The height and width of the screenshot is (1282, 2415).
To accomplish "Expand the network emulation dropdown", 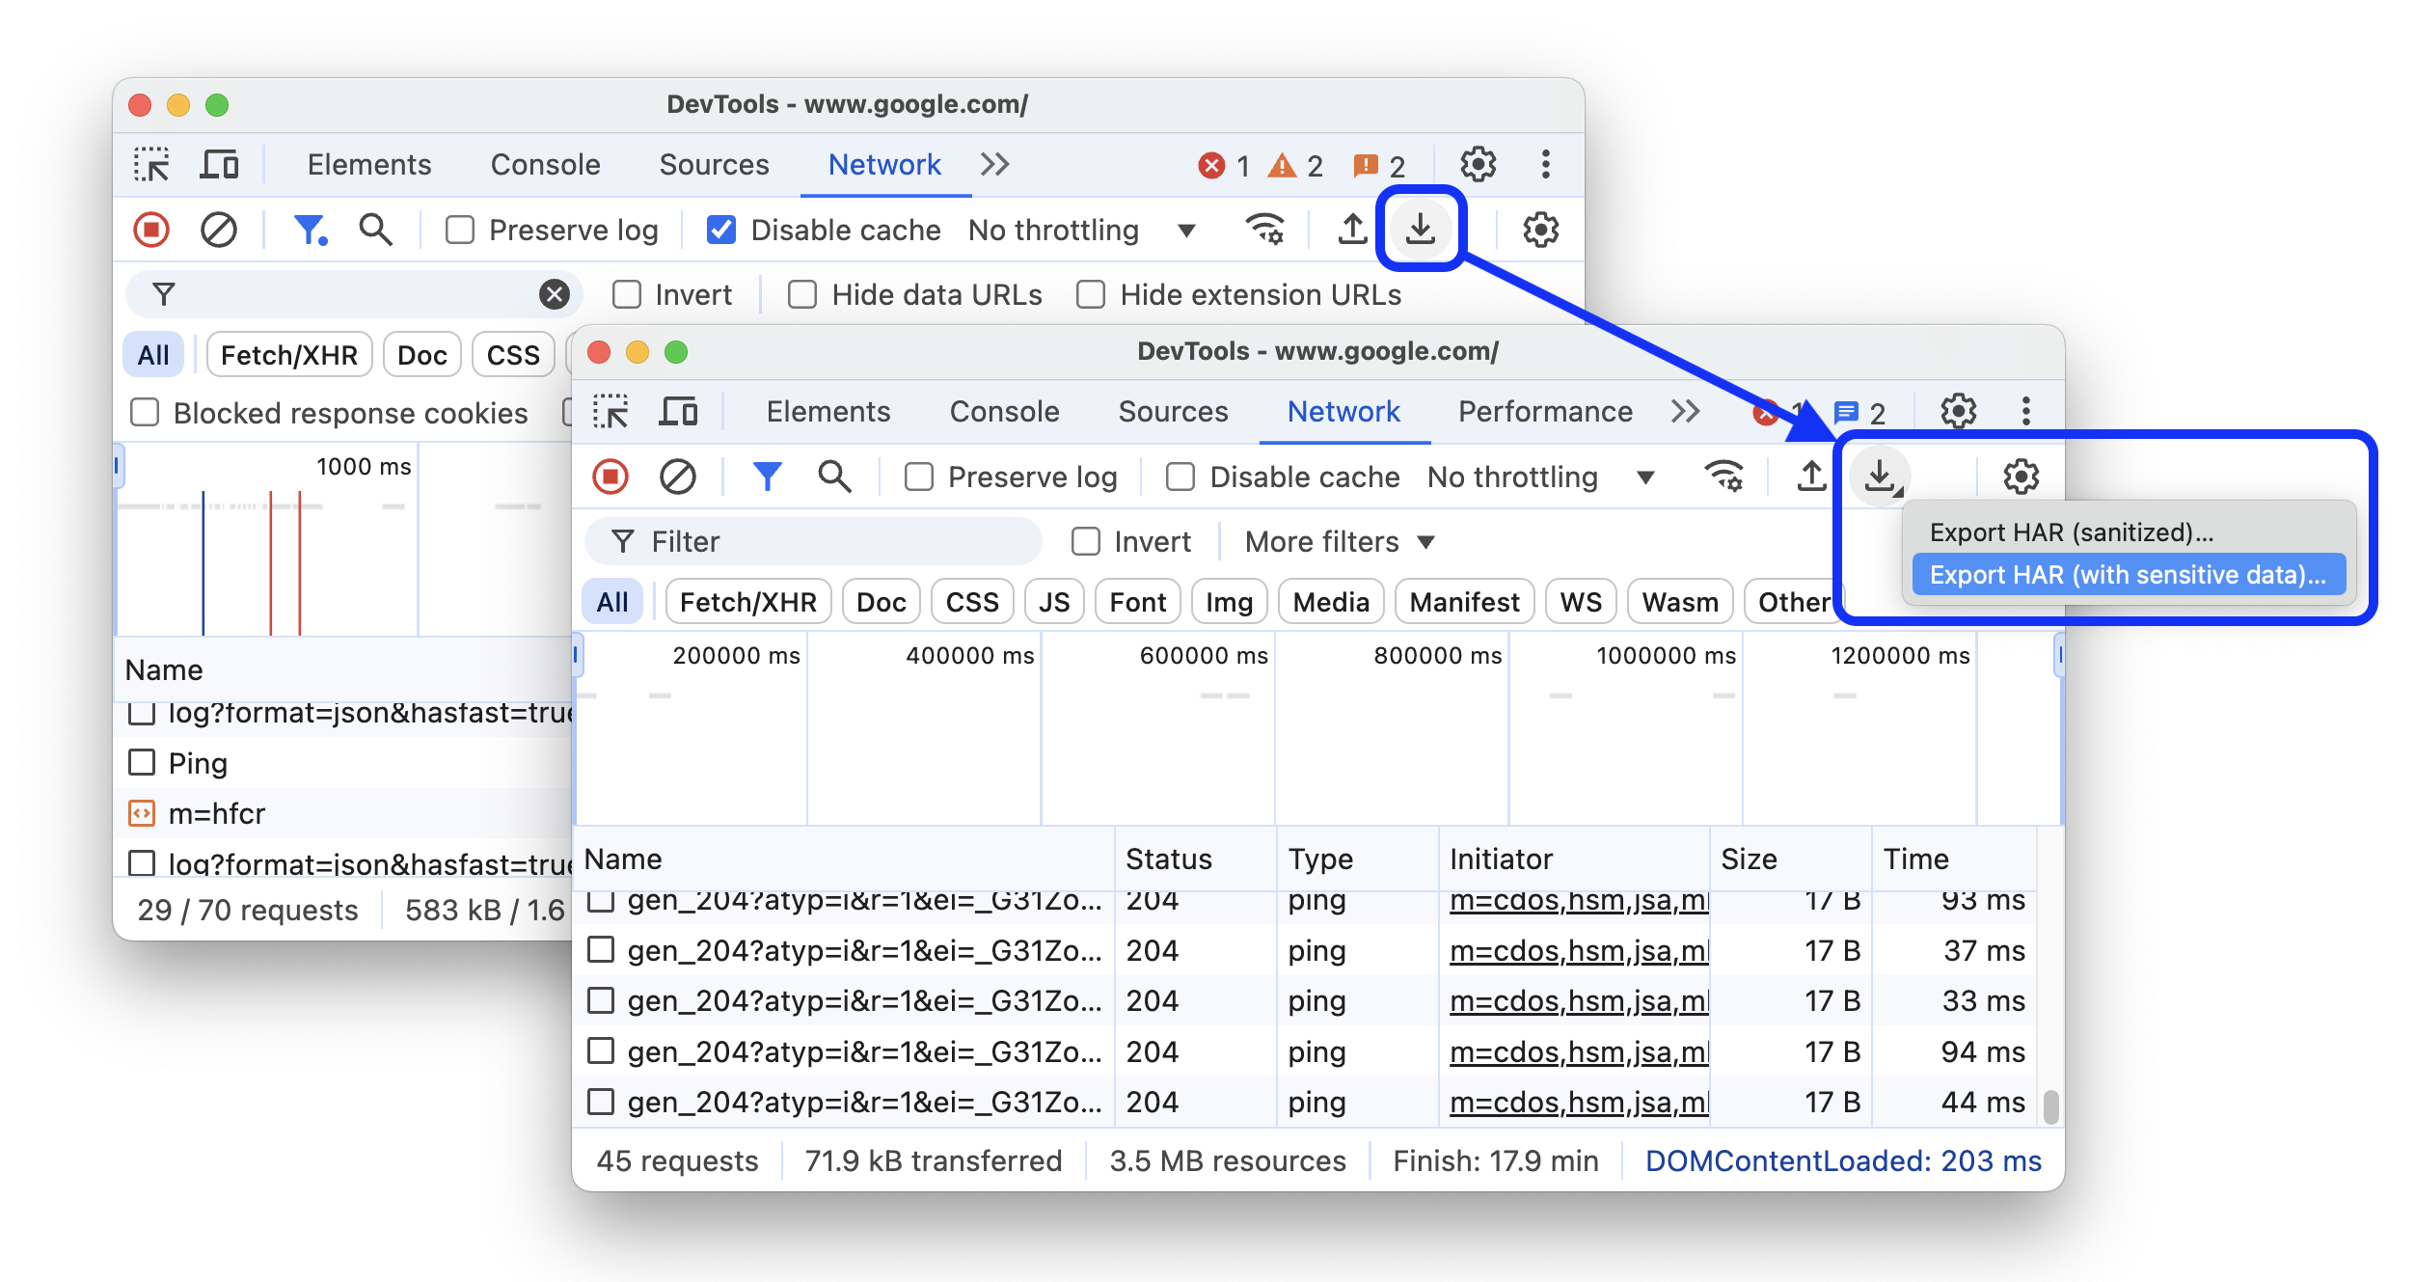I will (x=1646, y=477).
